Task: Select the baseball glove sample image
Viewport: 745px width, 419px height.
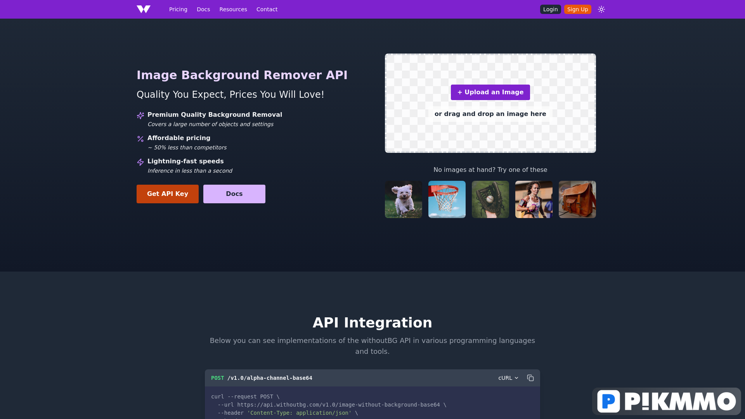Action: (x=490, y=199)
